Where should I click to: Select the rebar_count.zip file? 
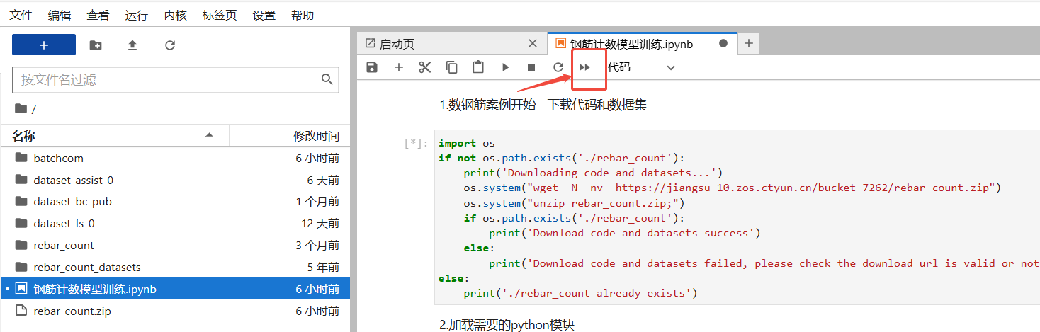tap(177, 311)
